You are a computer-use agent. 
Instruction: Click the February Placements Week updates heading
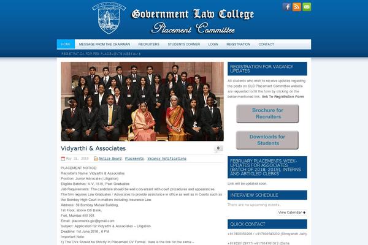pyautogui.click(x=267, y=167)
